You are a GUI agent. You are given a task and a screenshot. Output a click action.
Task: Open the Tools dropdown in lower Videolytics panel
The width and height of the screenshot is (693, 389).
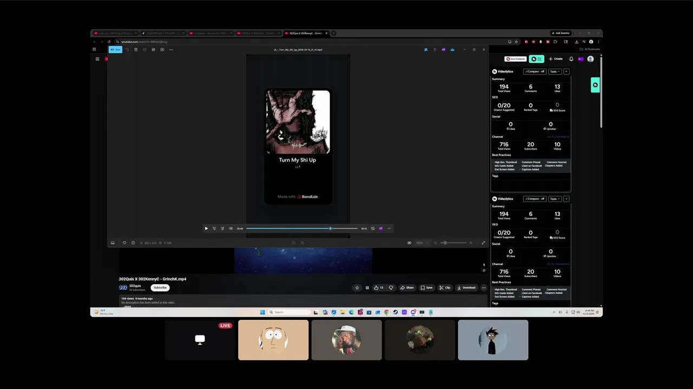pos(554,199)
